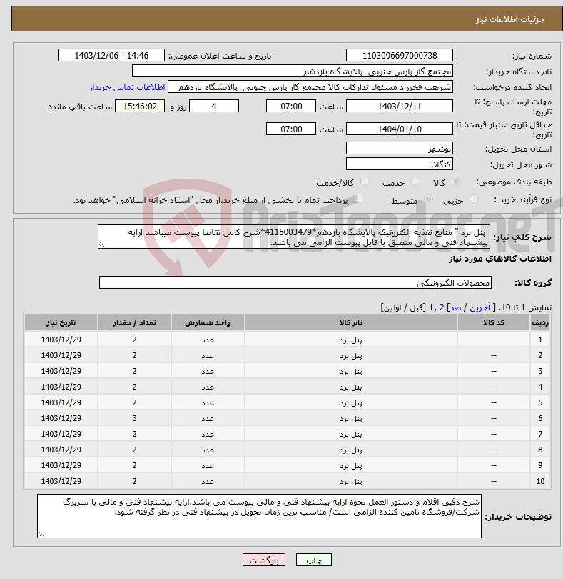563x579 pixels.
Task: Click the تاریخ نیاز column header
Action: coord(61,322)
